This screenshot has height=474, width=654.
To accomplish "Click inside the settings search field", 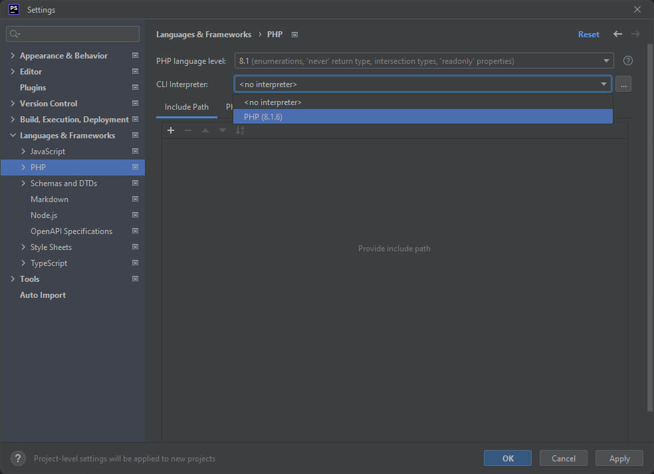I will click(73, 33).
